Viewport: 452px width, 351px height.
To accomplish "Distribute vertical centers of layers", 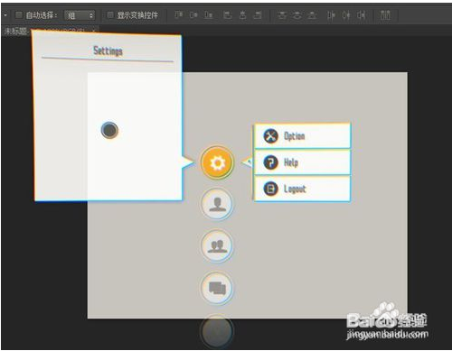I will coord(297,14).
